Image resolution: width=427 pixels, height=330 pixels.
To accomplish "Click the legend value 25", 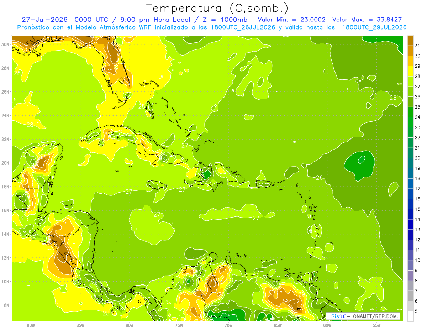I will (417, 107).
